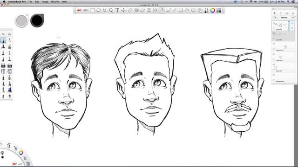
Task: Click the gray Redo arrow in top toolbar
Action: [x=86, y=10]
